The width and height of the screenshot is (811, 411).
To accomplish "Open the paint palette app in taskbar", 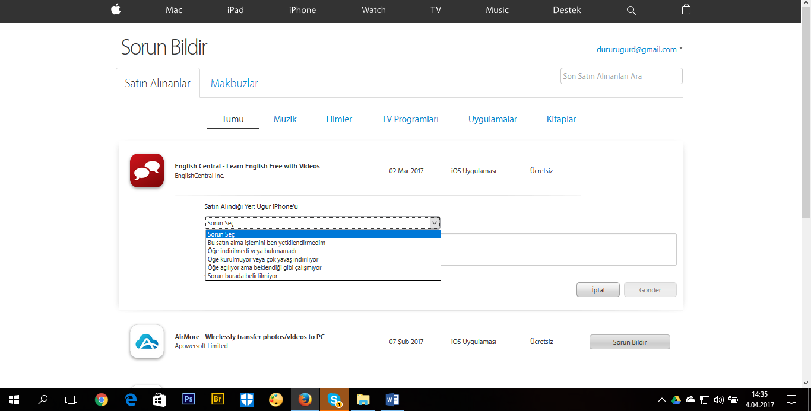I will point(275,400).
